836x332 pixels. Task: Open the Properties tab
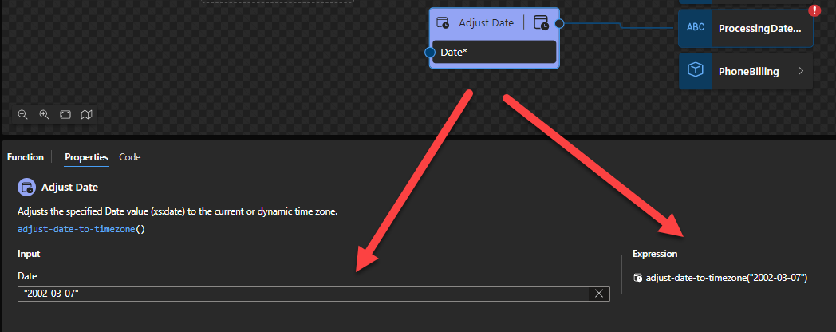click(86, 157)
